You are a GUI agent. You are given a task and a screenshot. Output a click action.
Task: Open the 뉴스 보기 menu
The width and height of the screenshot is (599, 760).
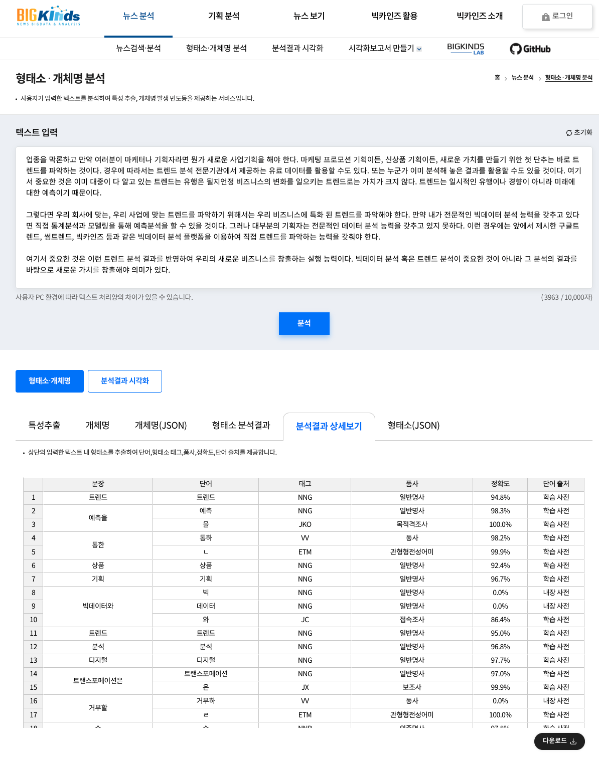click(x=309, y=16)
